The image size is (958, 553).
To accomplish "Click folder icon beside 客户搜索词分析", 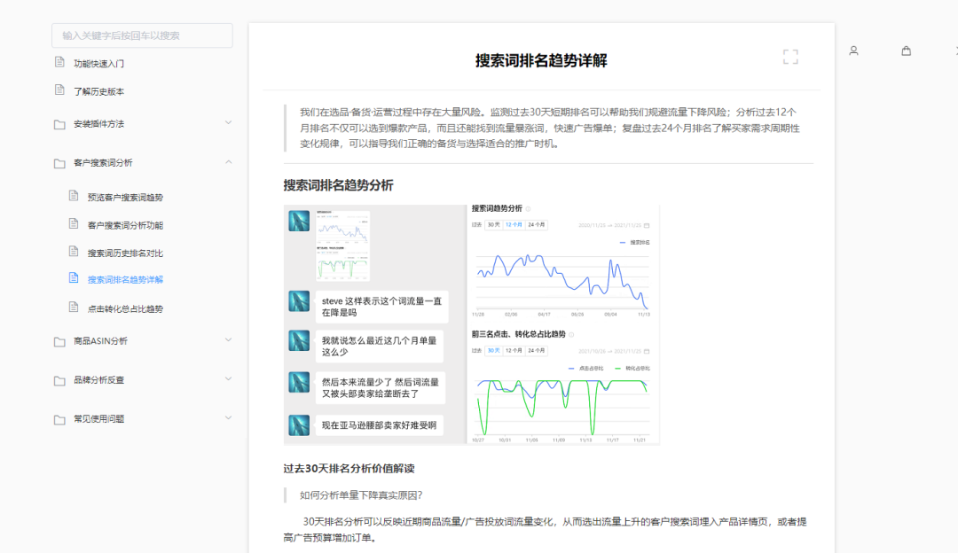I will pos(59,164).
